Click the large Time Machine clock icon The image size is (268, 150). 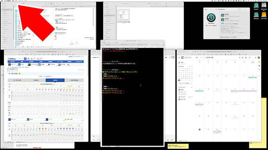click(x=211, y=18)
